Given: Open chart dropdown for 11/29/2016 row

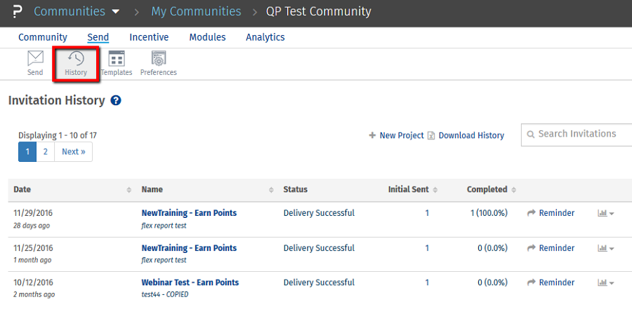Looking at the screenshot, I should click(x=605, y=213).
